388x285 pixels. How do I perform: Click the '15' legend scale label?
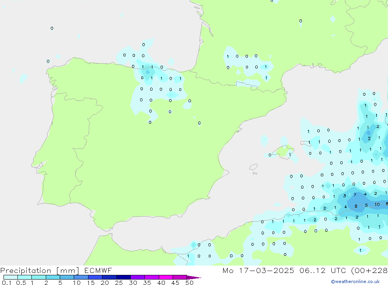click(91, 283)
